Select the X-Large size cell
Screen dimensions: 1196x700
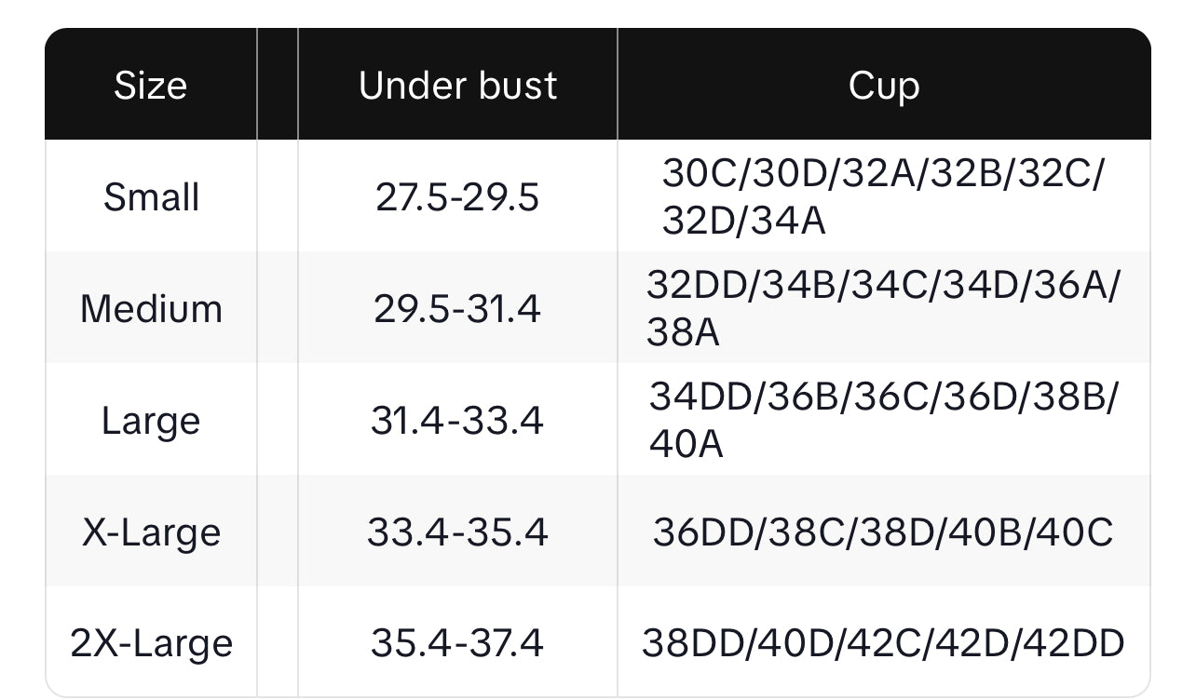point(151,532)
